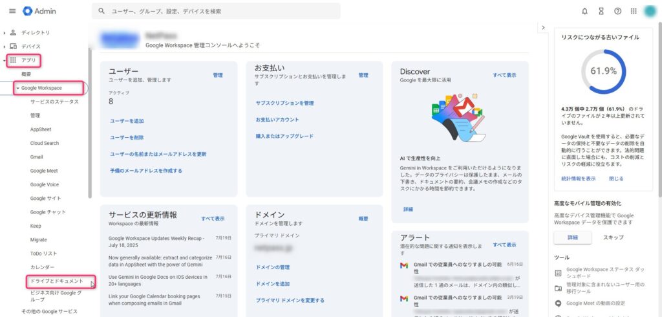
Task: Click the search magnifier icon
Action: click(x=101, y=11)
